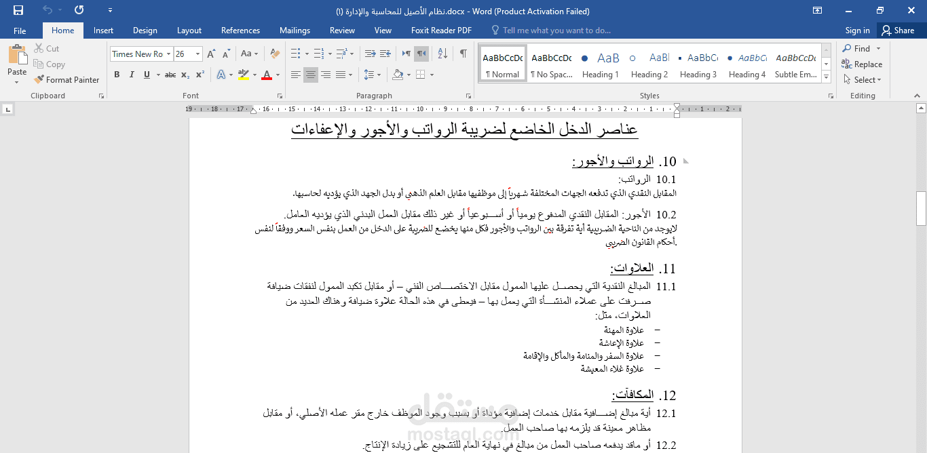This screenshot has height=453, width=927.
Task: Open the Select dropdown in Editing group
Action: pos(862,79)
